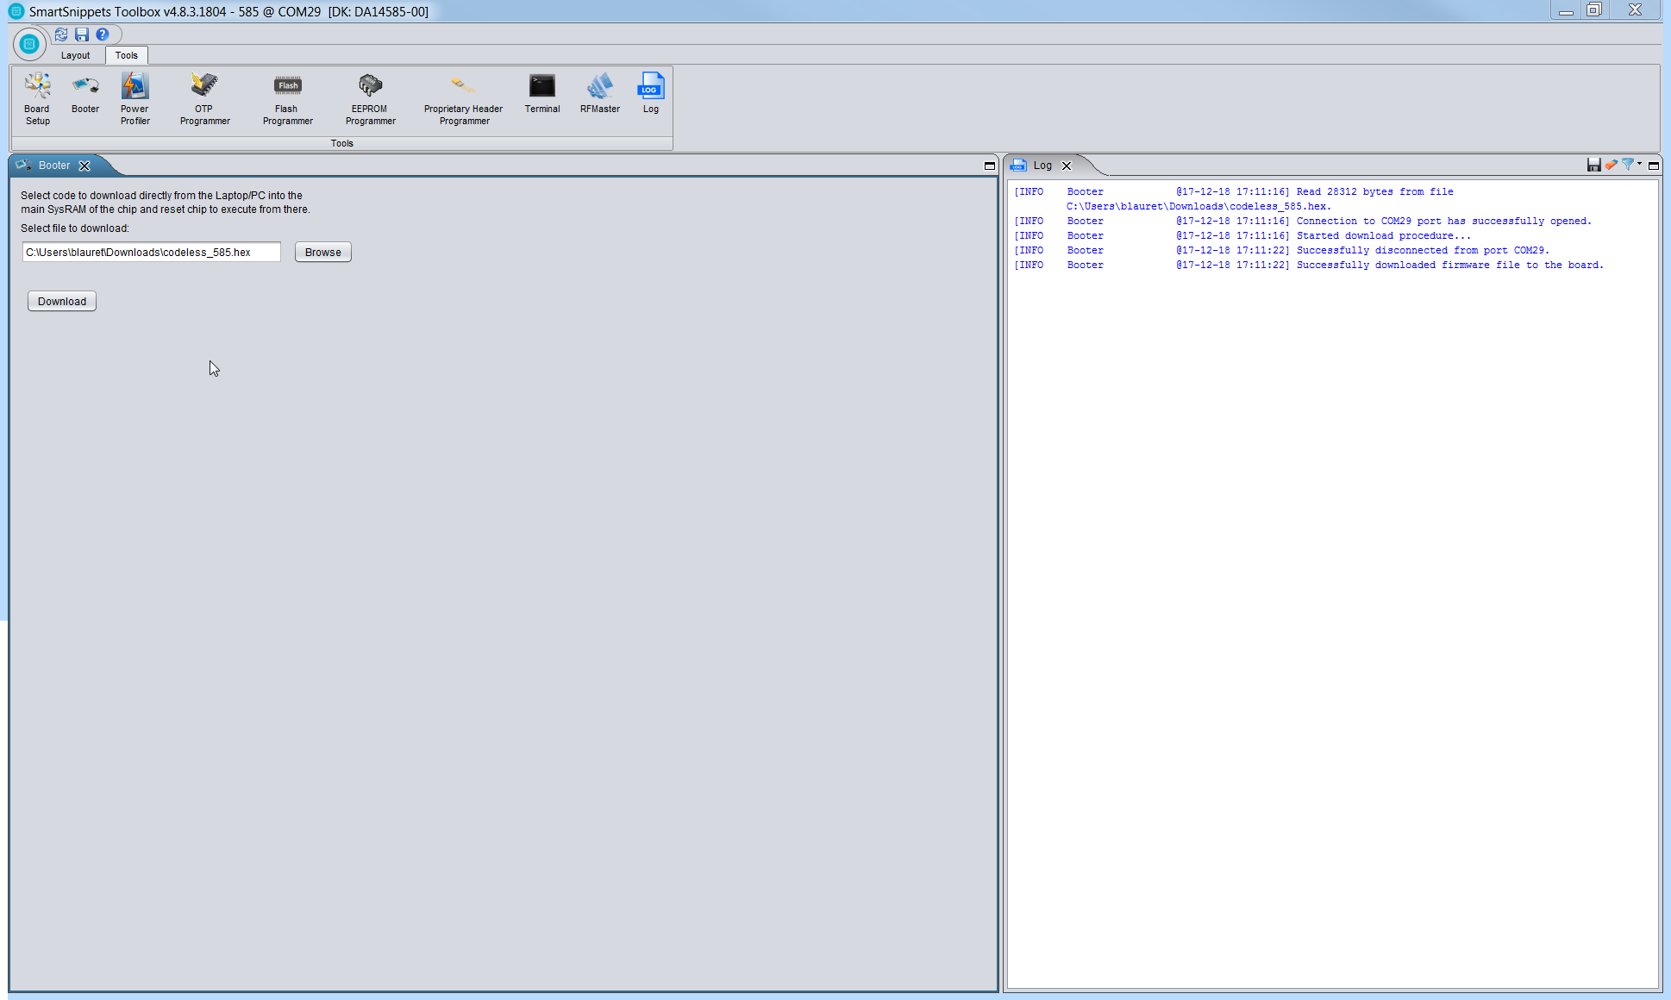The height and width of the screenshot is (1000, 1671).
Task: Open the EEPROM Programmer
Action: coord(370,99)
